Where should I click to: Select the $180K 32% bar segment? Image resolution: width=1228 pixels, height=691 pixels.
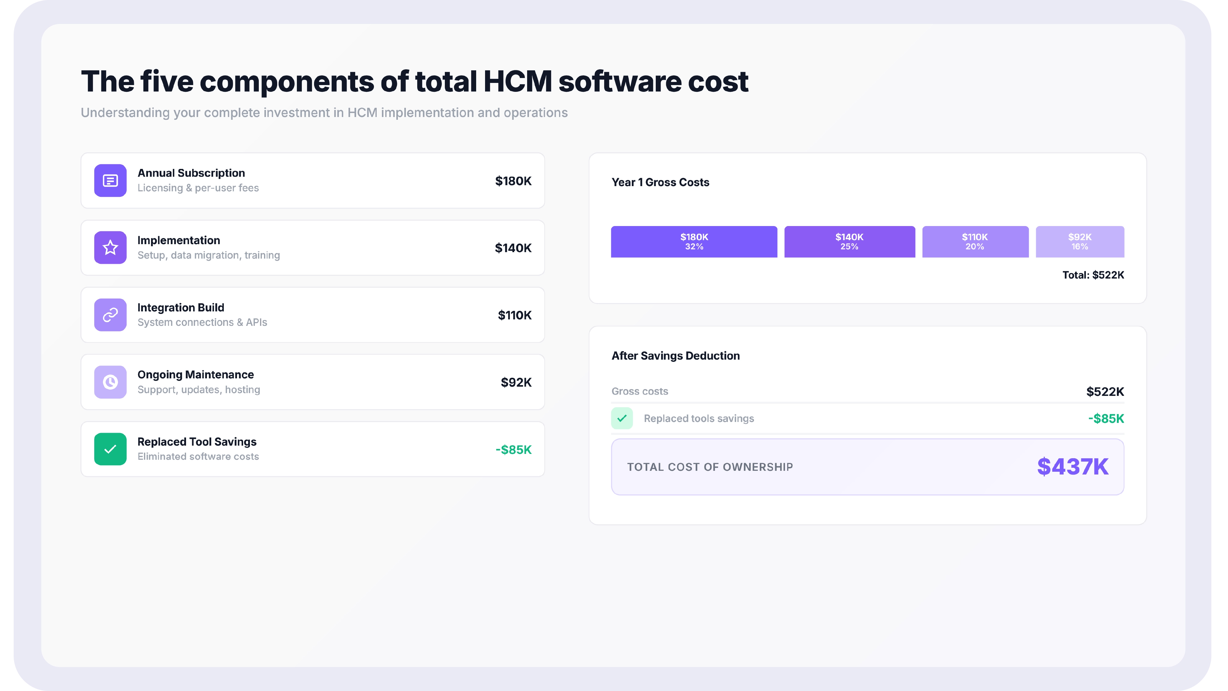[694, 242]
